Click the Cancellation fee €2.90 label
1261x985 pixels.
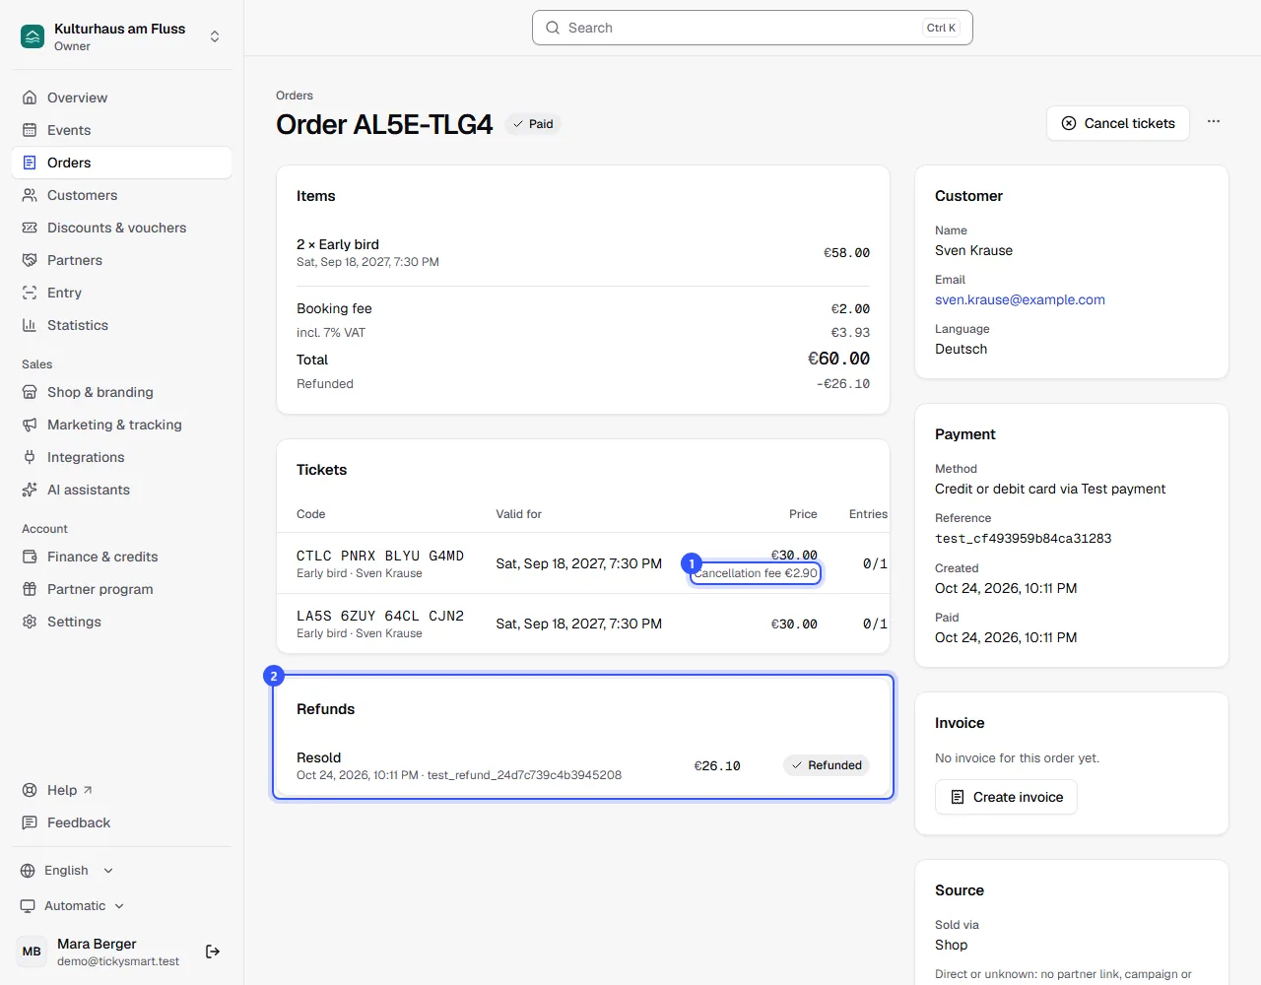pos(756,573)
